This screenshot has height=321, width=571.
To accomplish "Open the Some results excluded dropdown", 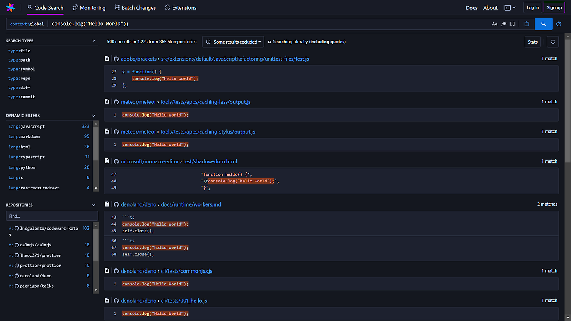I will click(x=233, y=42).
